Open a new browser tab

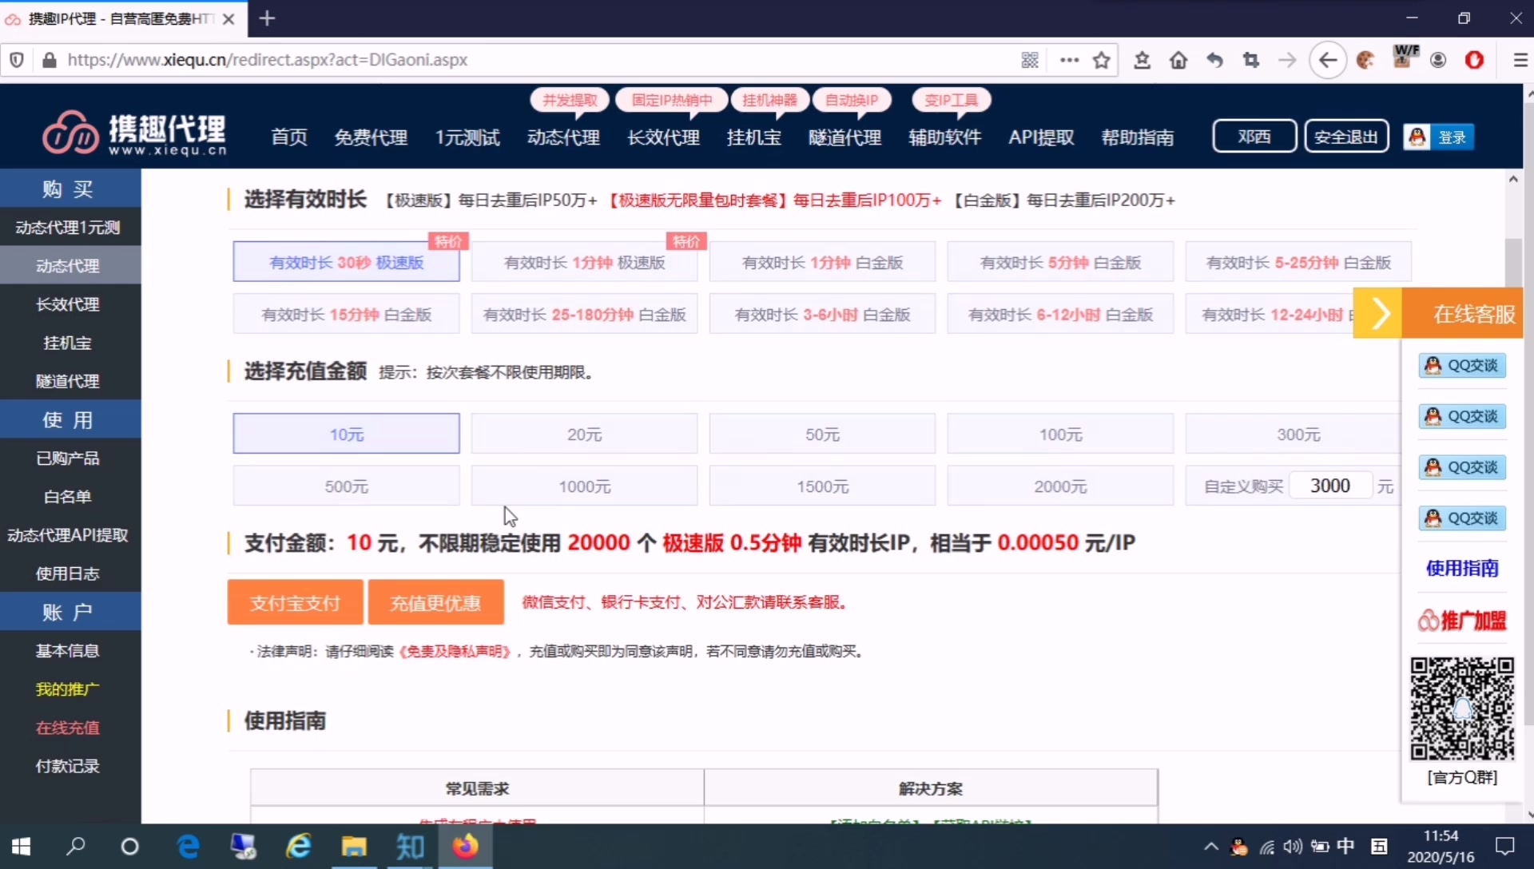coord(268,18)
